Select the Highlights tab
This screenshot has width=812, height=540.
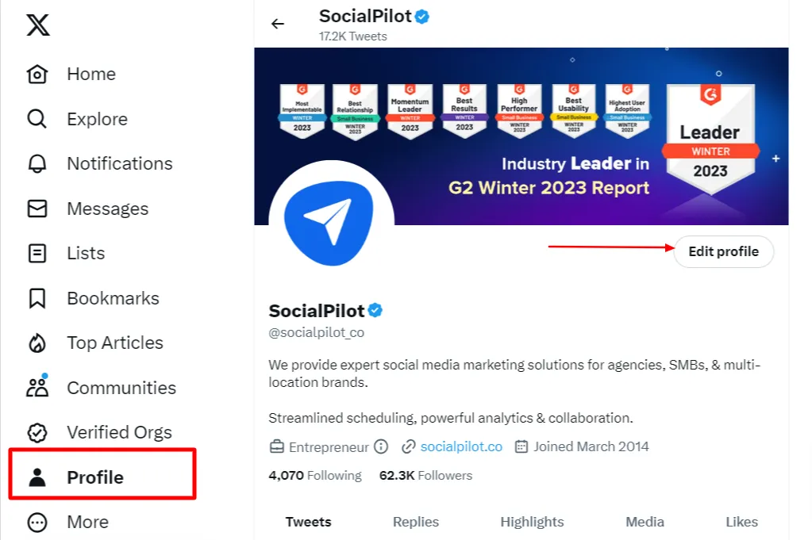click(x=532, y=522)
